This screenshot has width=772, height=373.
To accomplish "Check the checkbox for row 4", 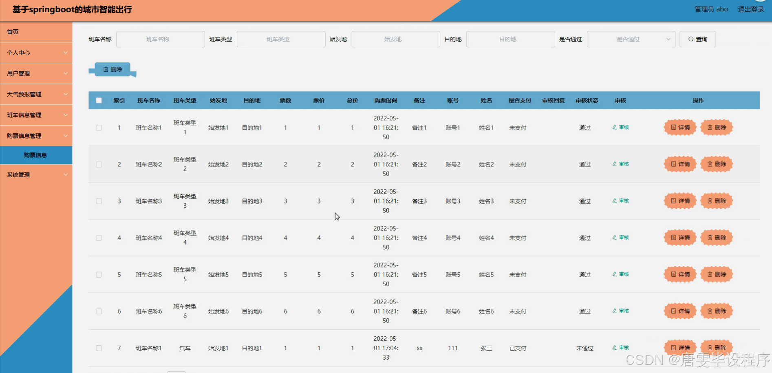I will click(99, 238).
